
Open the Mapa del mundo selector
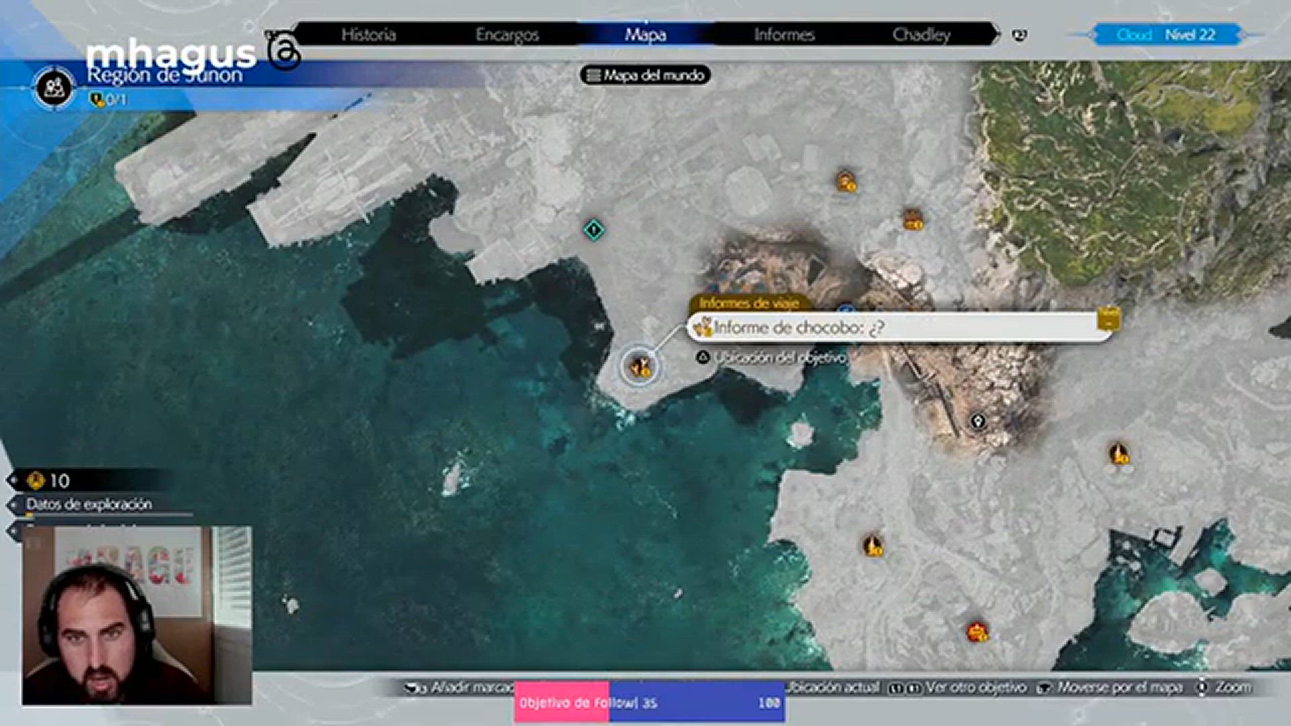[x=645, y=76]
